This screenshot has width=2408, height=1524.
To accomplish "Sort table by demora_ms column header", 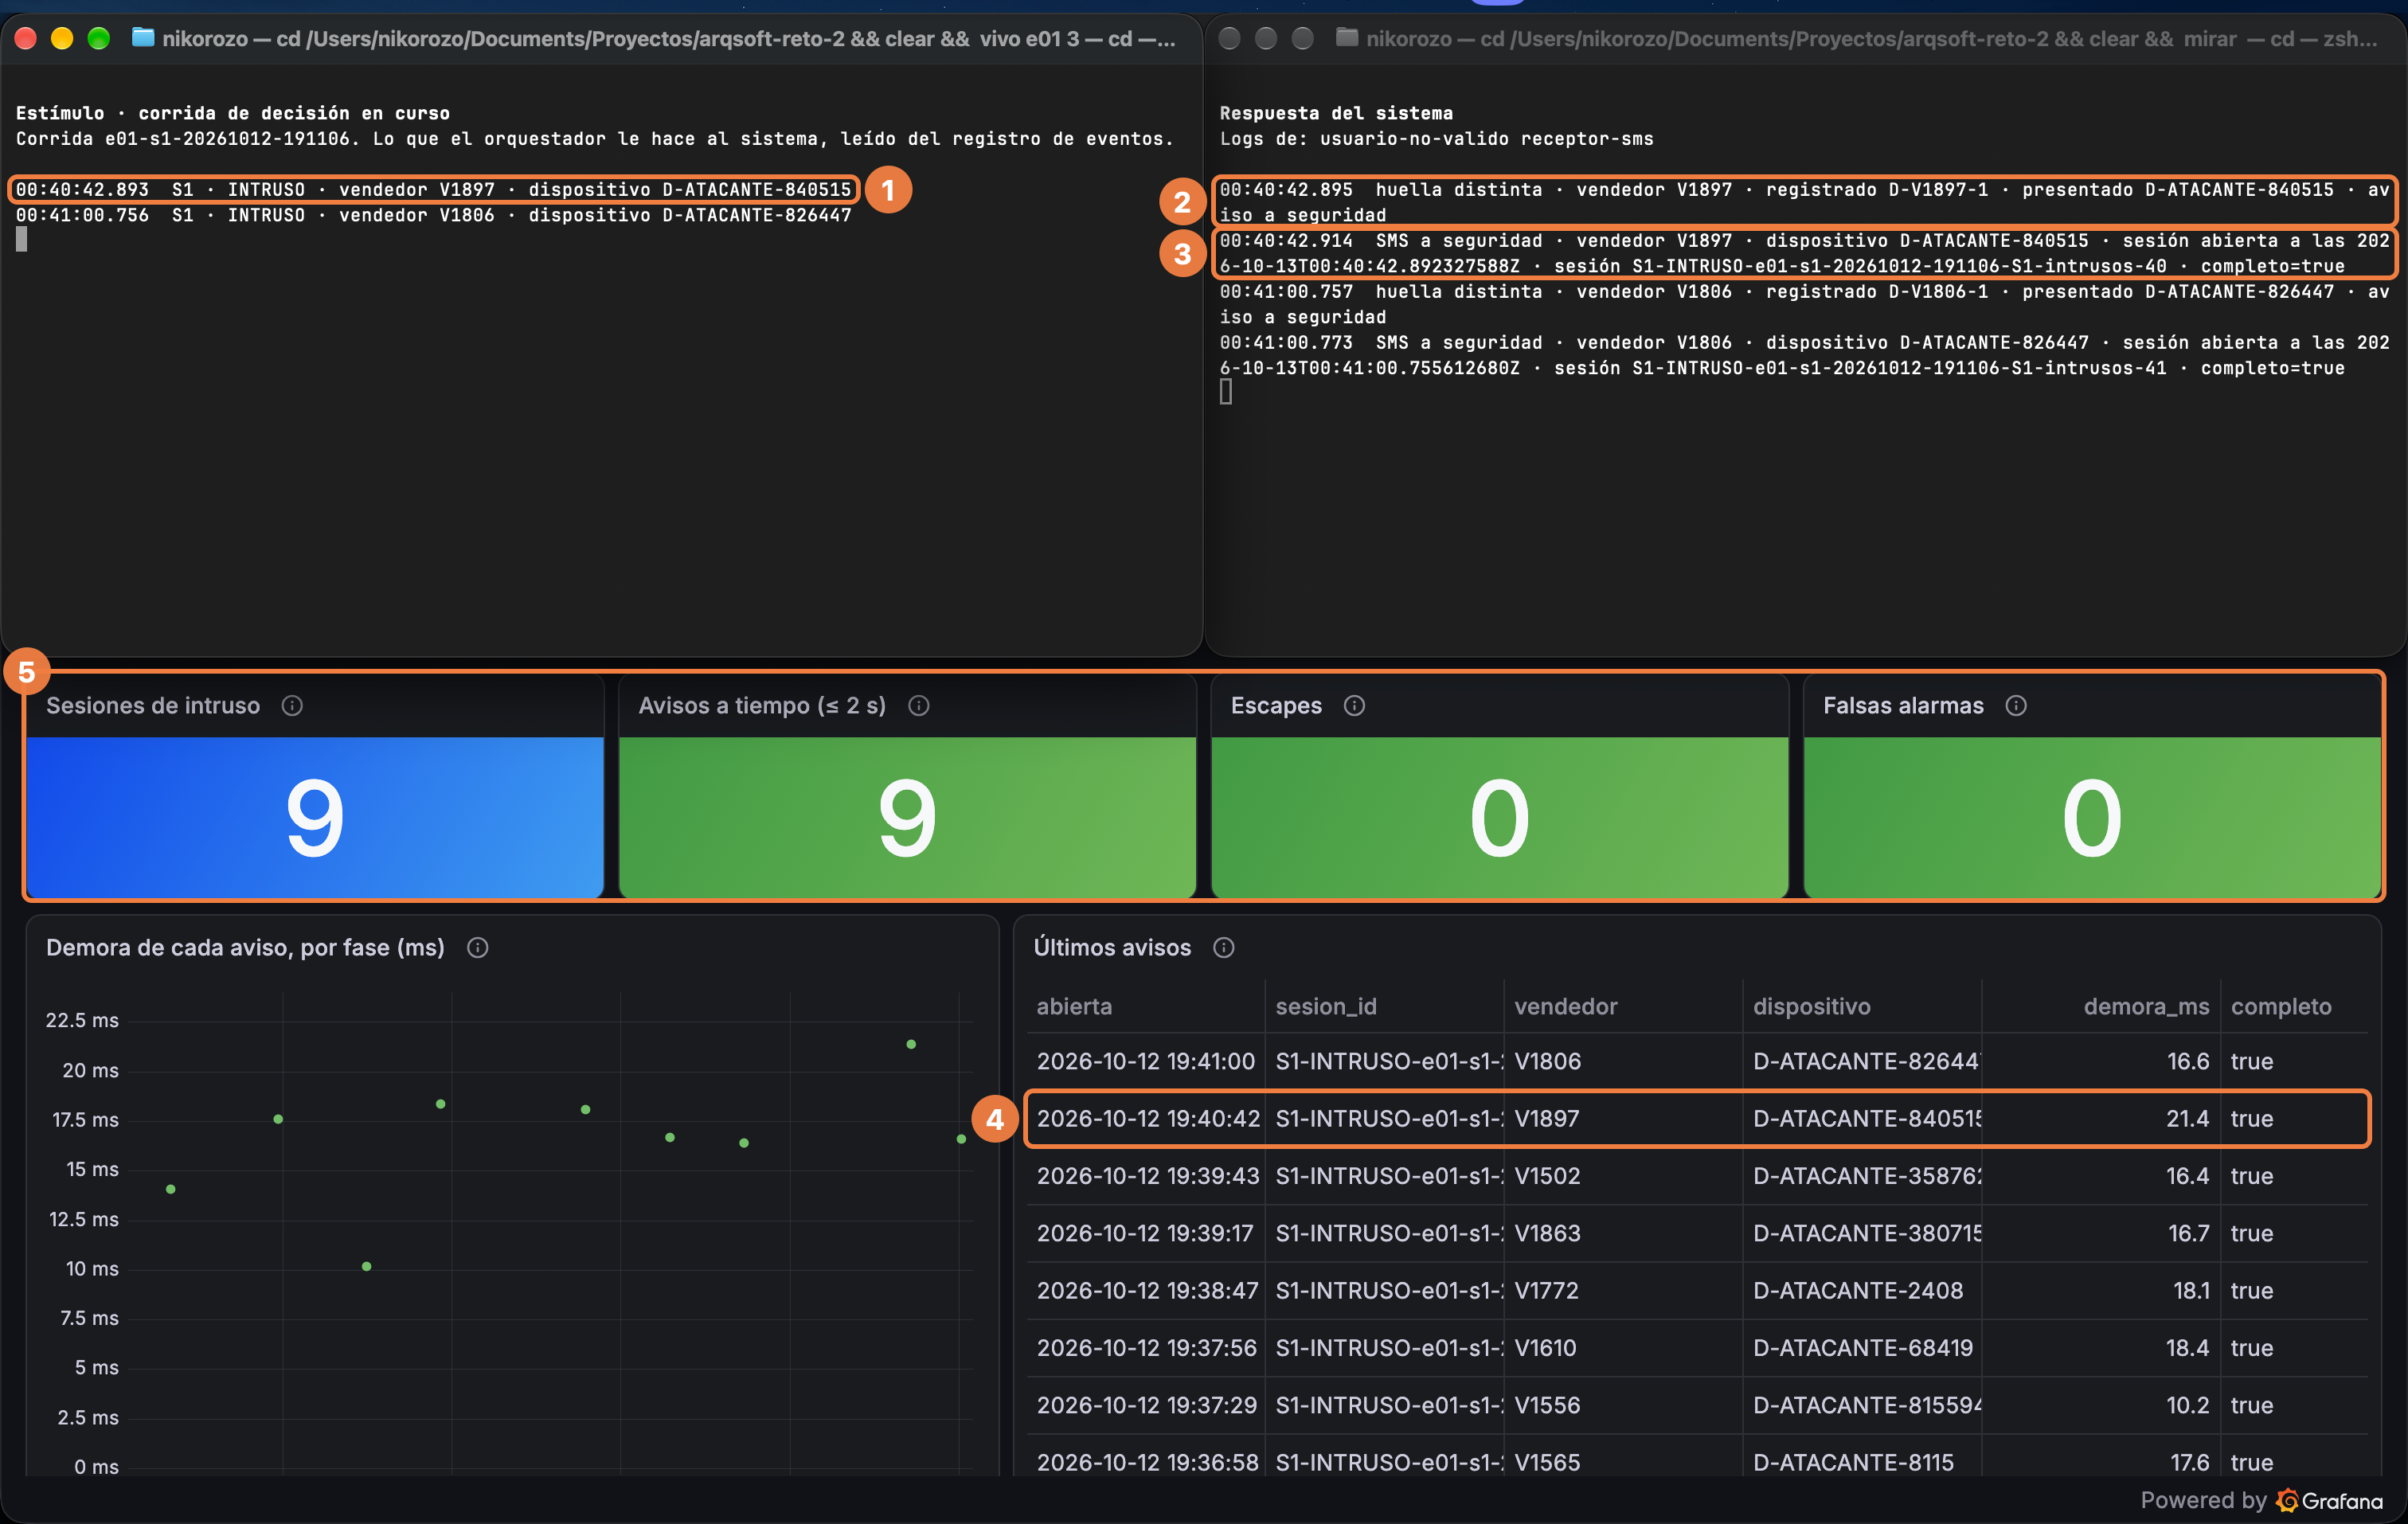I will tap(2146, 1006).
